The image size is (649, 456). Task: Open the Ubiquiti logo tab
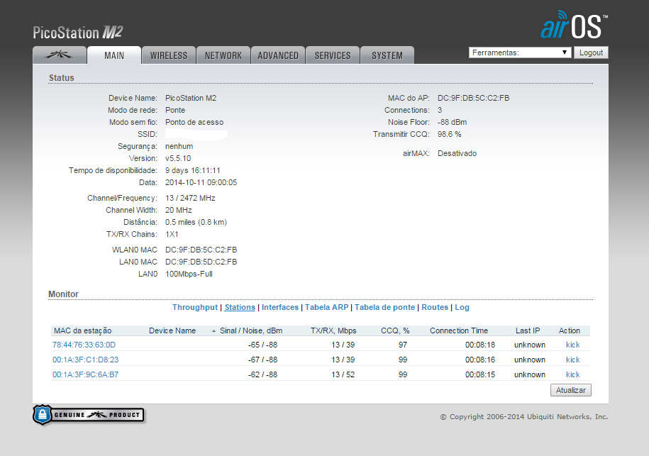pos(60,55)
